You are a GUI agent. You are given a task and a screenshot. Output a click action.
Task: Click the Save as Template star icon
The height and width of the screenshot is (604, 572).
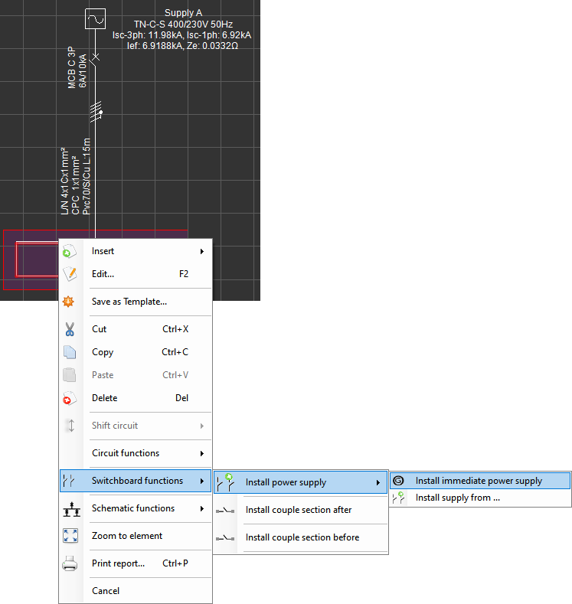[x=68, y=302]
